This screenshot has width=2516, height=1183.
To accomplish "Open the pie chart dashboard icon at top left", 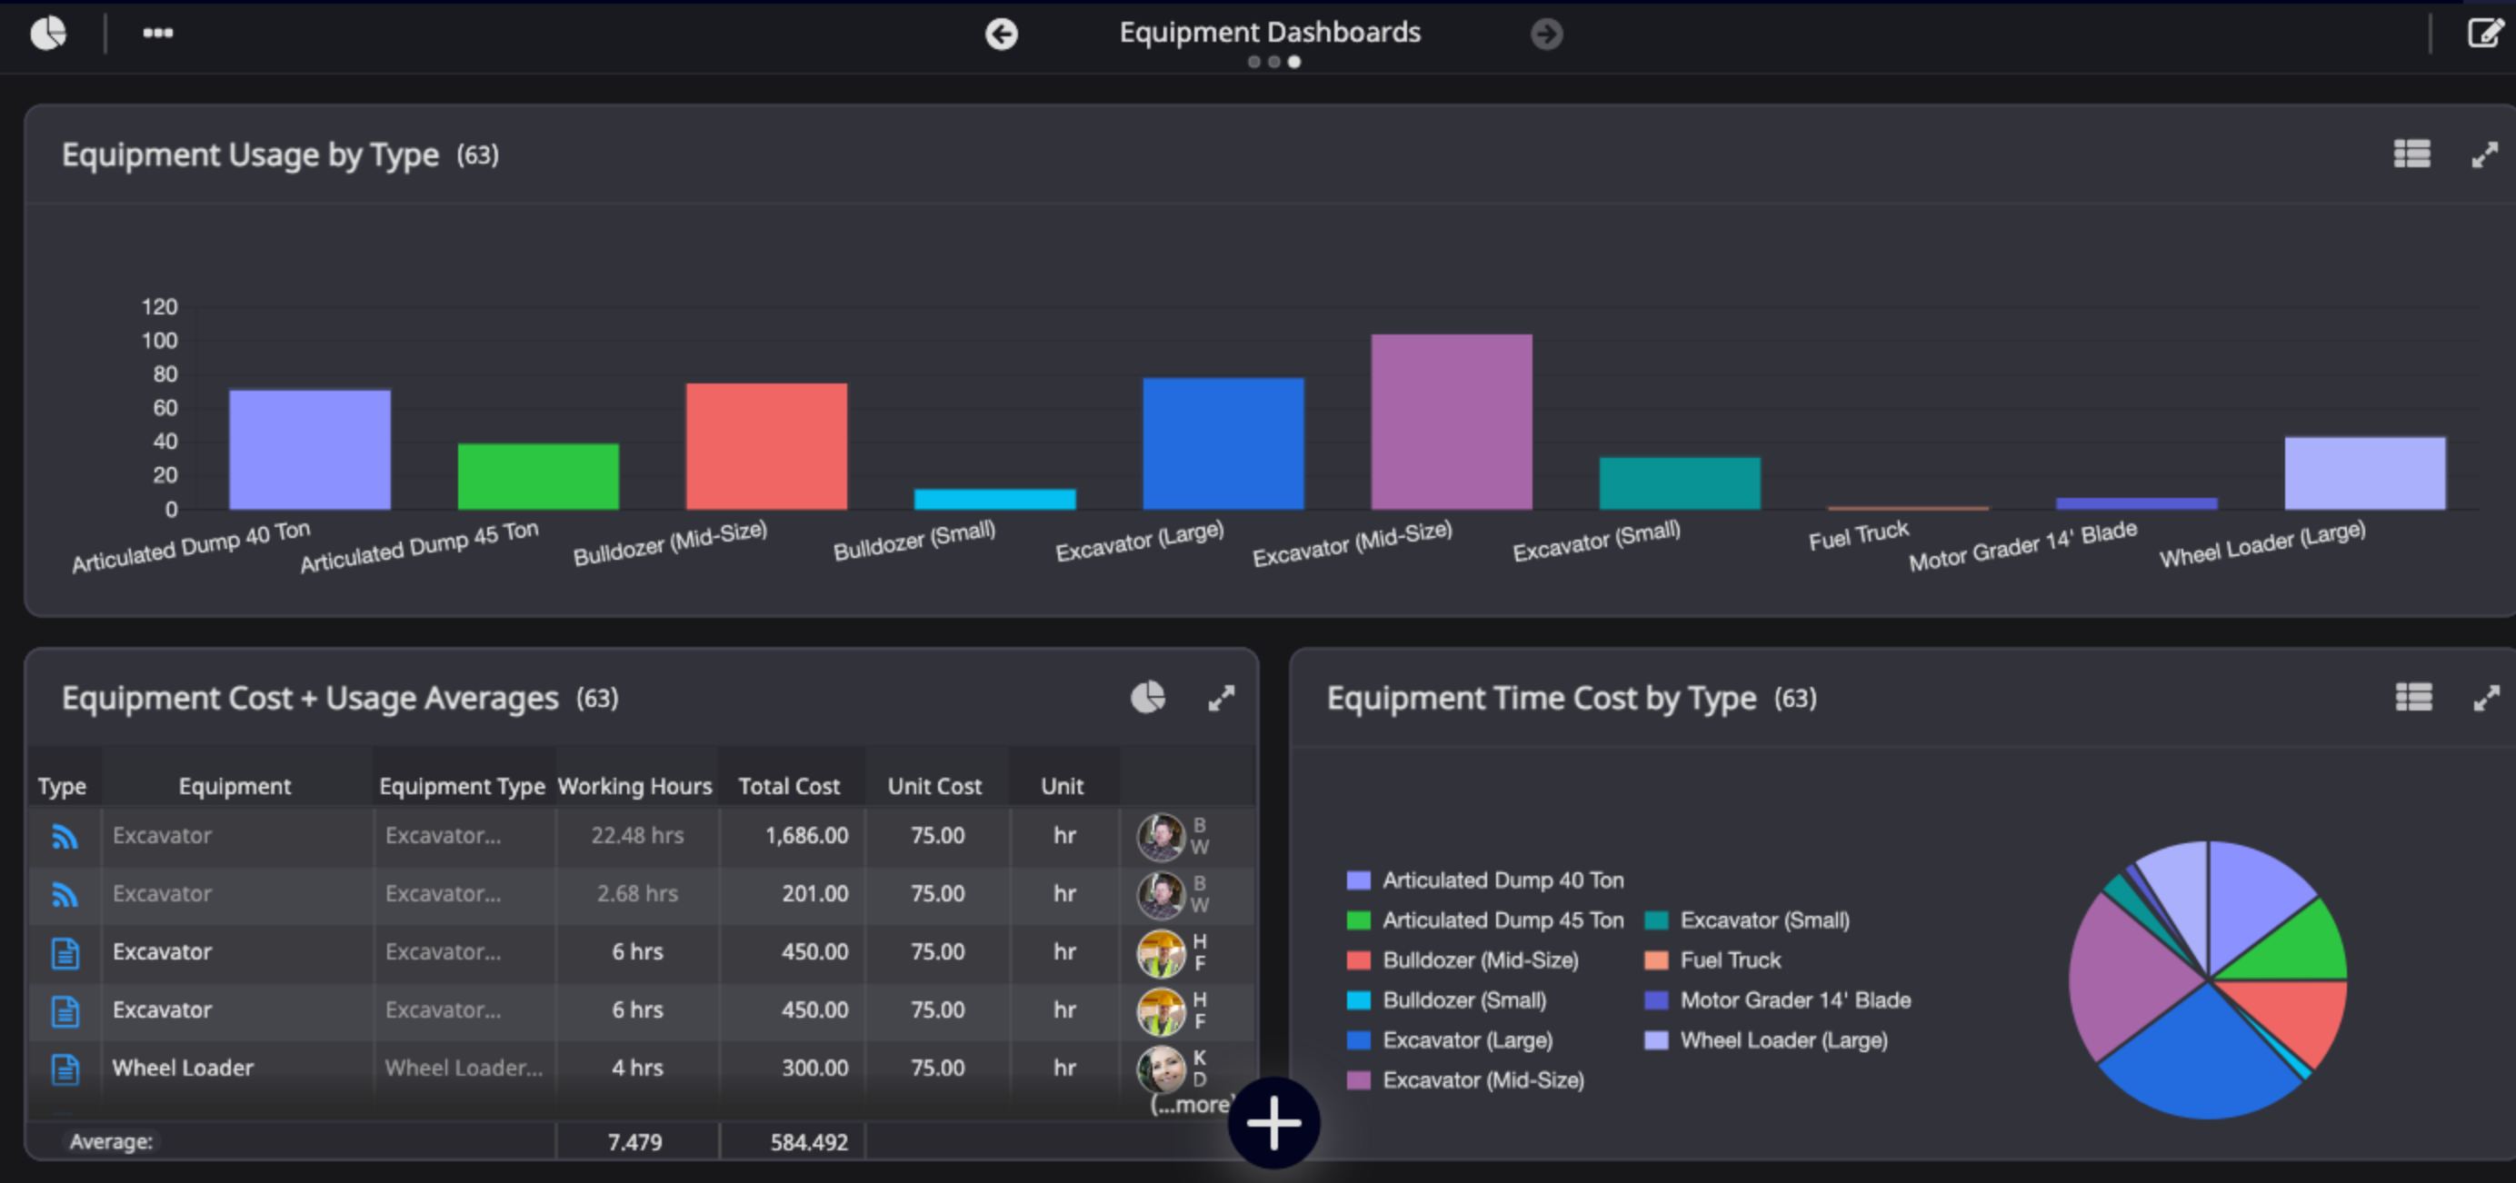I will coord(48,34).
